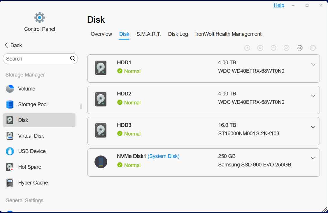
Task: Open Hot Spare in the sidebar
Action: [x=39, y=167]
